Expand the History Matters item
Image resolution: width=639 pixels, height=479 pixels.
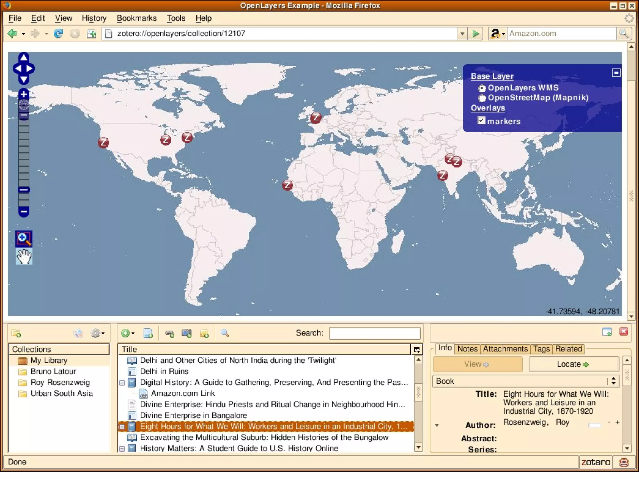(122, 449)
